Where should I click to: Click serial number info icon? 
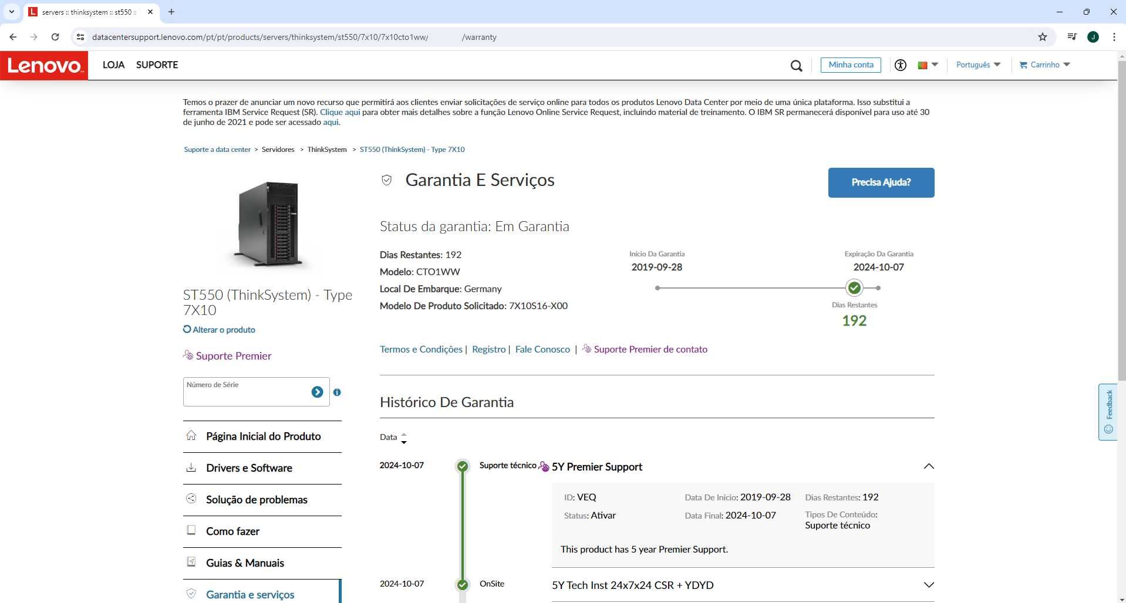click(337, 392)
